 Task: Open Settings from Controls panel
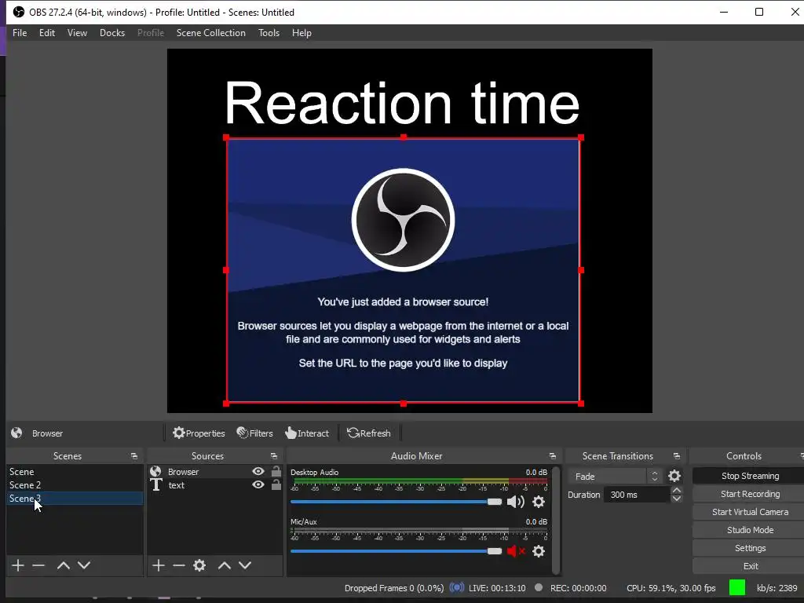[750, 548]
